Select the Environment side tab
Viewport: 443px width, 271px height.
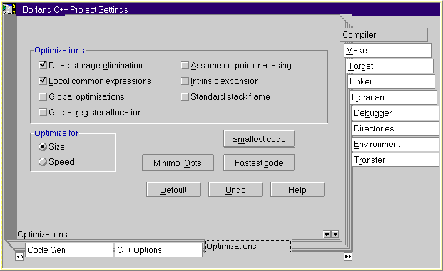(x=395, y=144)
